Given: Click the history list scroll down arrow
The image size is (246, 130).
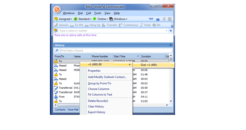Looking at the screenshot, I should coord(171,101).
